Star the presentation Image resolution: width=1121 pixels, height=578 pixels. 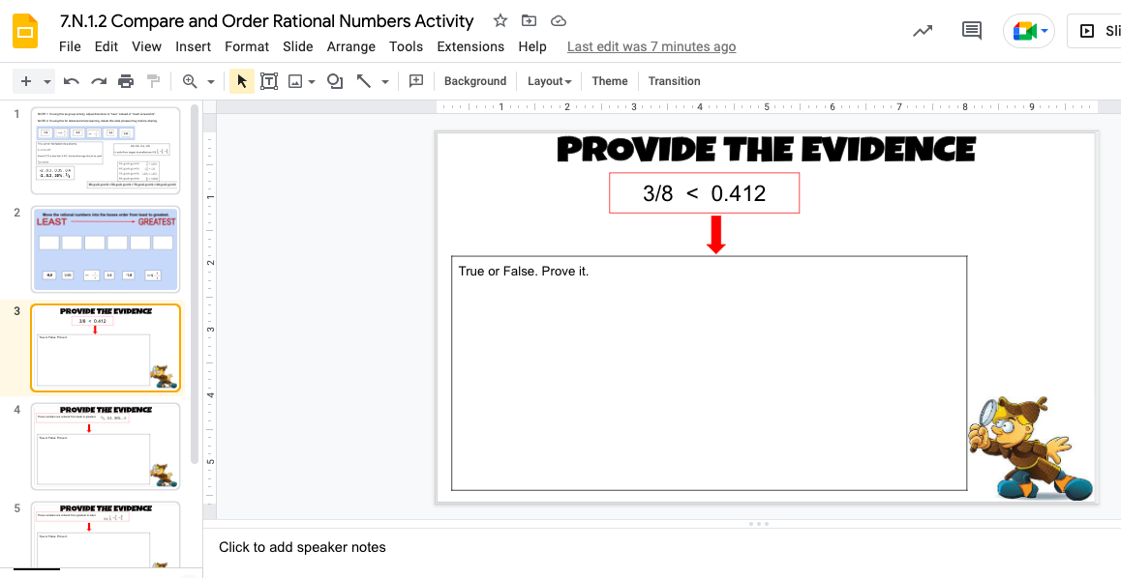click(499, 20)
